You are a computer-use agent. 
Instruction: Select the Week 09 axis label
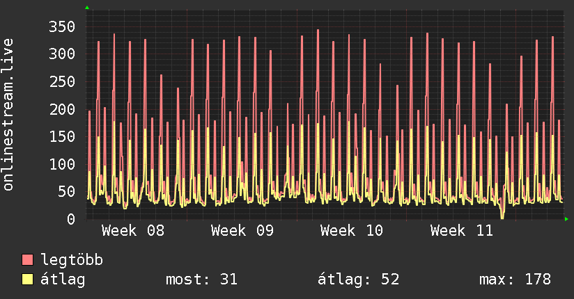[x=242, y=231]
